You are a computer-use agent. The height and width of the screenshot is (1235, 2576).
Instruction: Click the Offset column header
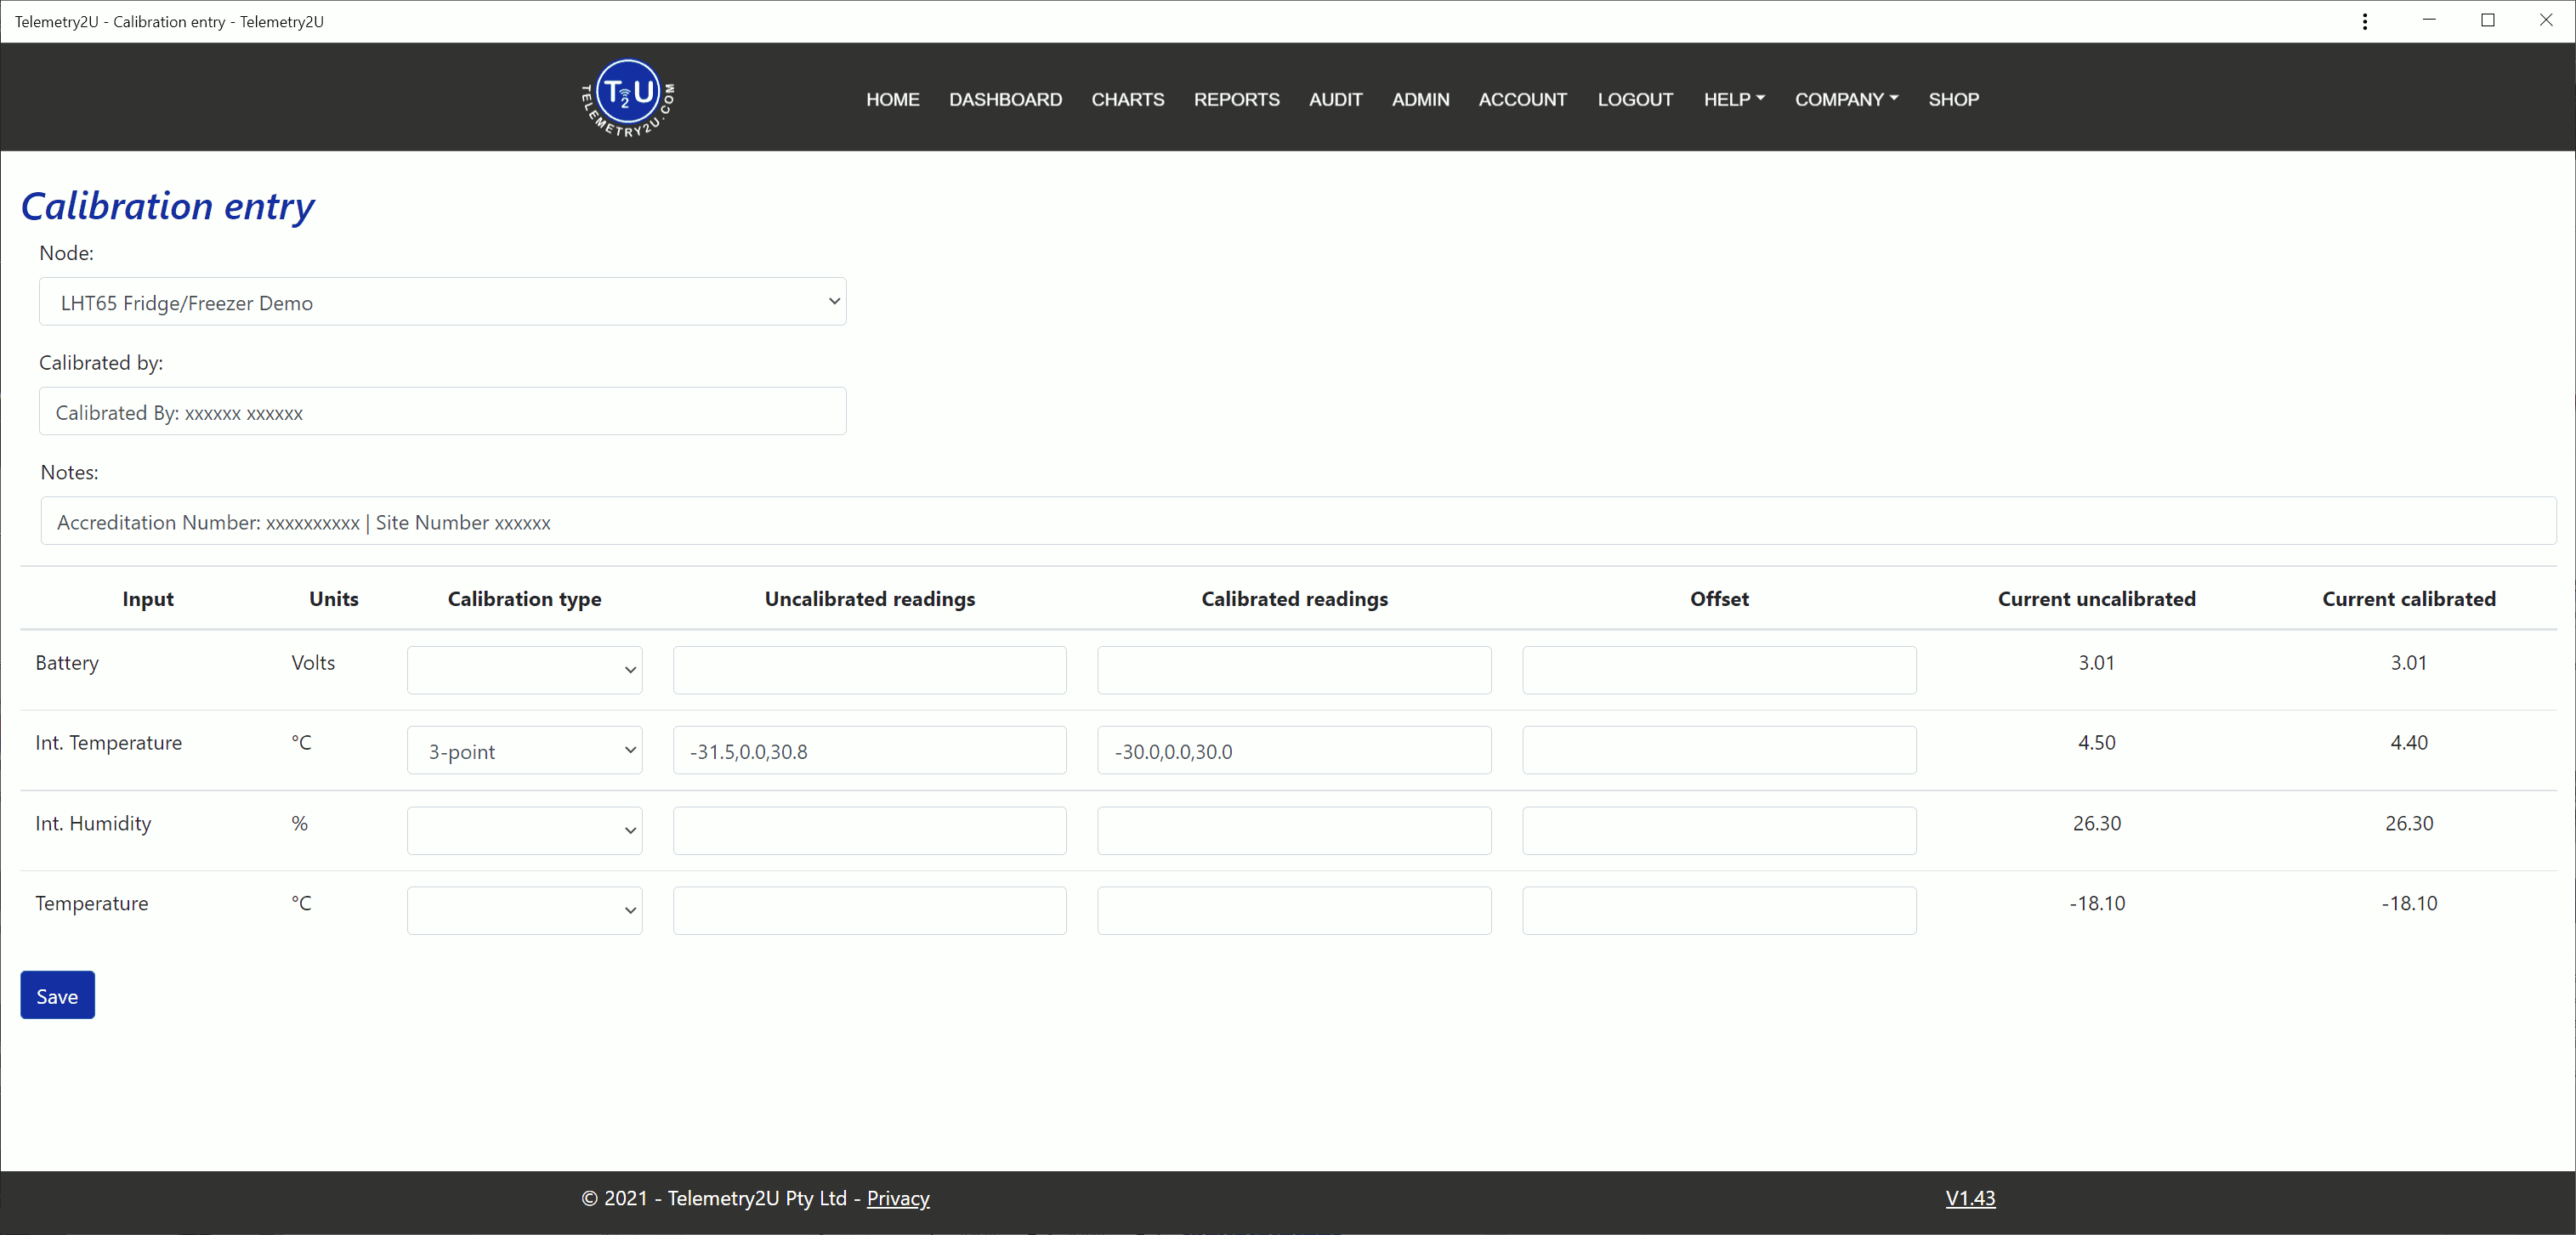1719,599
